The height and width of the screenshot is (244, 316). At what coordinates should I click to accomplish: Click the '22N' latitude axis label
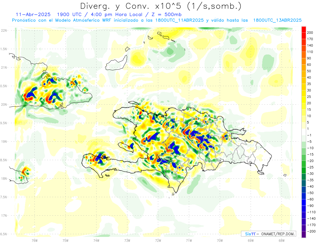pyautogui.click(x=4, y=31)
